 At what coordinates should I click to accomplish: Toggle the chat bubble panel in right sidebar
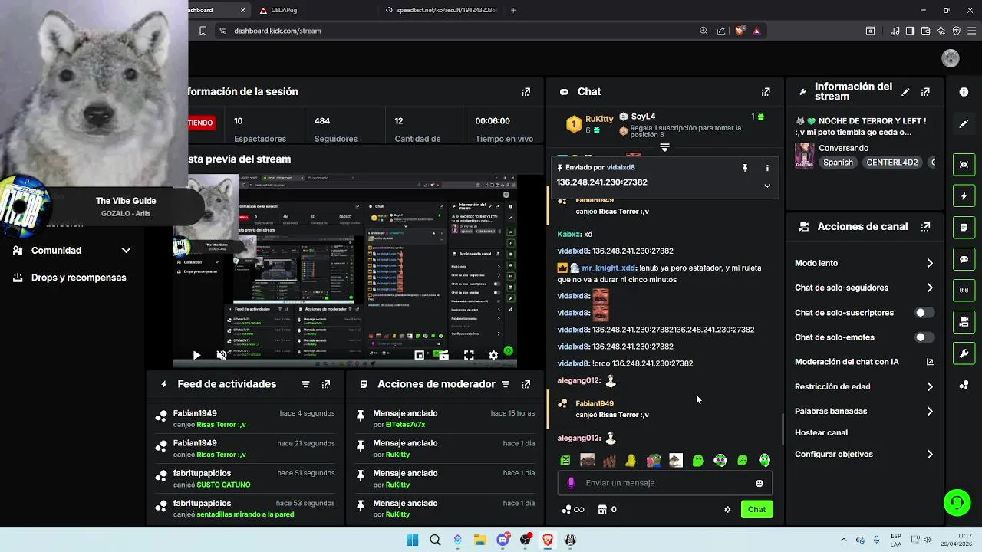pyautogui.click(x=964, y=259)
